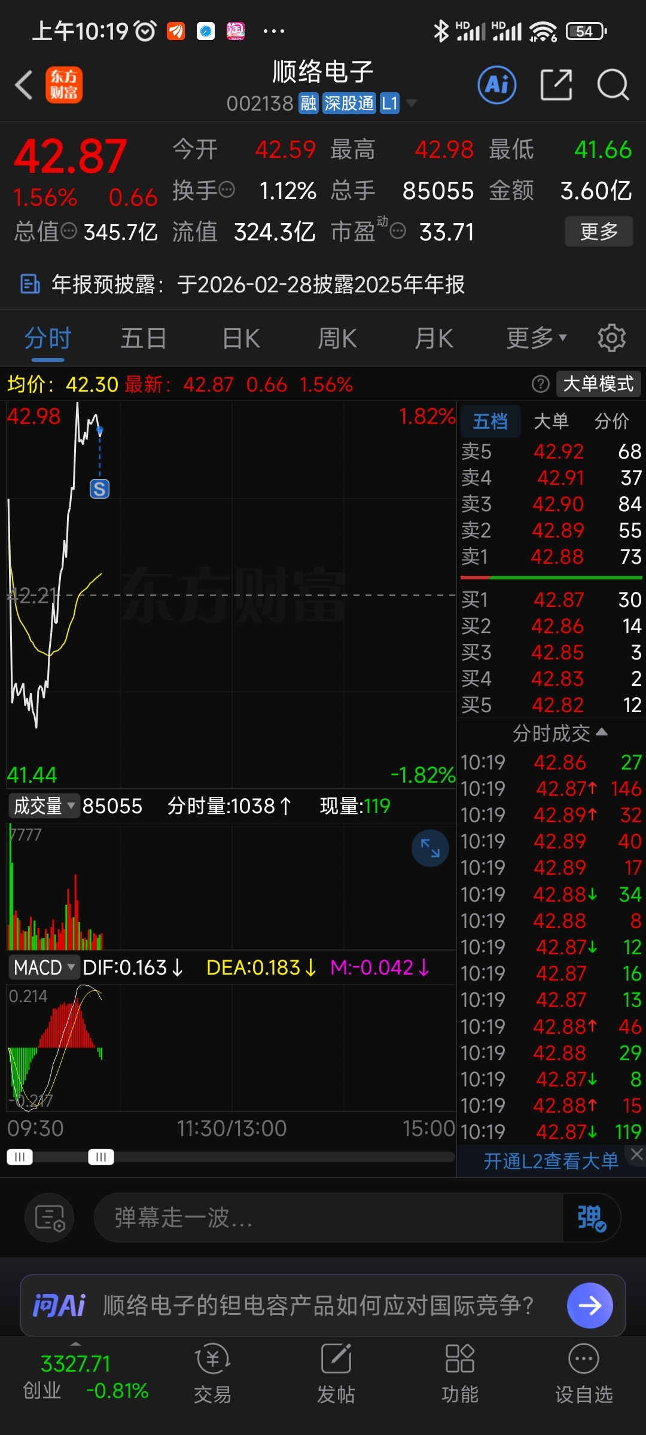Image resolution: width=646 pixels, height=1435 pixels.
Task: Enable 大单模式 view
Action: 598,384
